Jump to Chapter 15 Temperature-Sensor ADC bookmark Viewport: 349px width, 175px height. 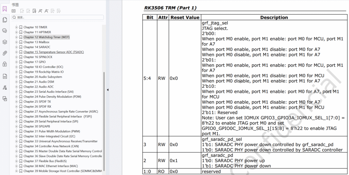(x=54, y=52)
